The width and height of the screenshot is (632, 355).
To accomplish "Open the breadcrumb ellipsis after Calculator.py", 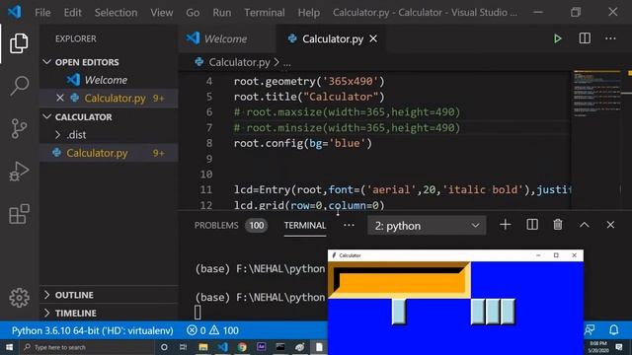I will 286,63.
